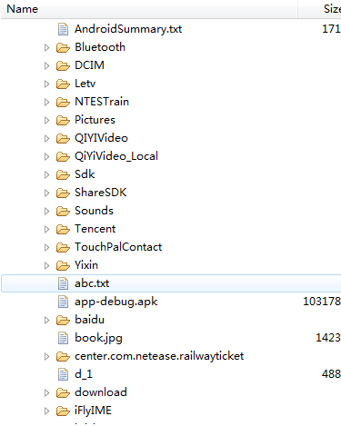Click the app-debug.apk file icon
341x426 pixels.
[x=63, y=302]
